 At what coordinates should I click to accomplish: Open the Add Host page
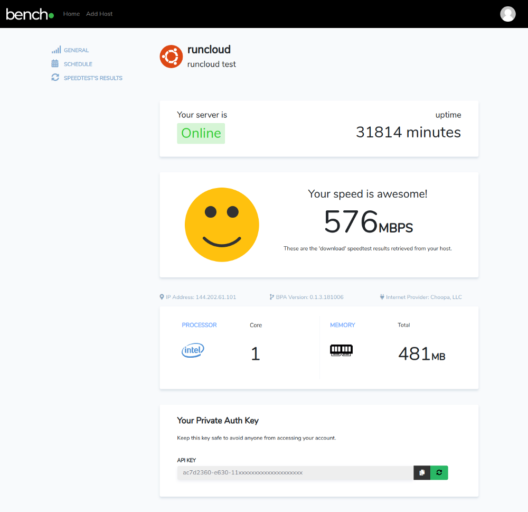point(99,14)
